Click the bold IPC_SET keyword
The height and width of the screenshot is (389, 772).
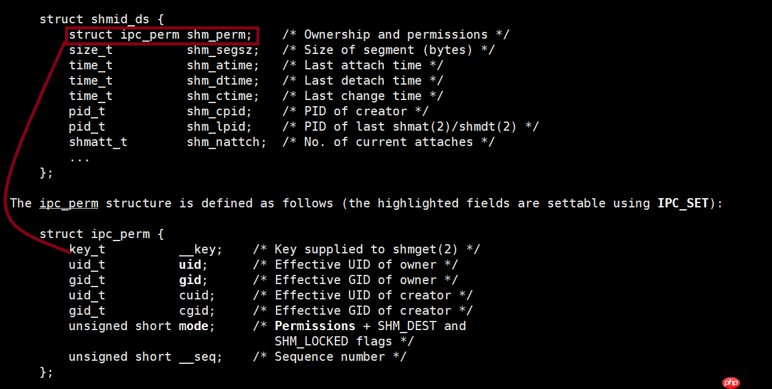point(683,203)
